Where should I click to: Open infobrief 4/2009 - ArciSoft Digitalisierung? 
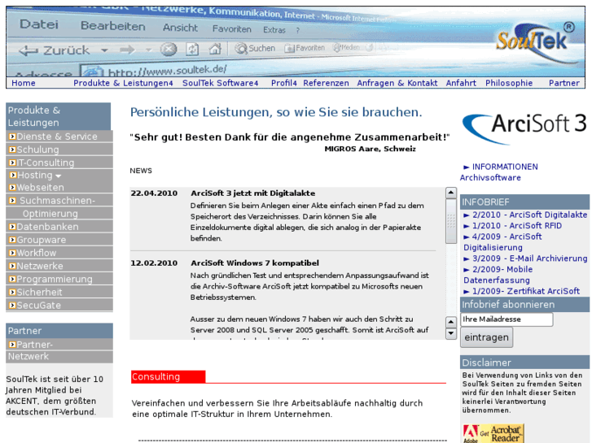tap(503, 242)
